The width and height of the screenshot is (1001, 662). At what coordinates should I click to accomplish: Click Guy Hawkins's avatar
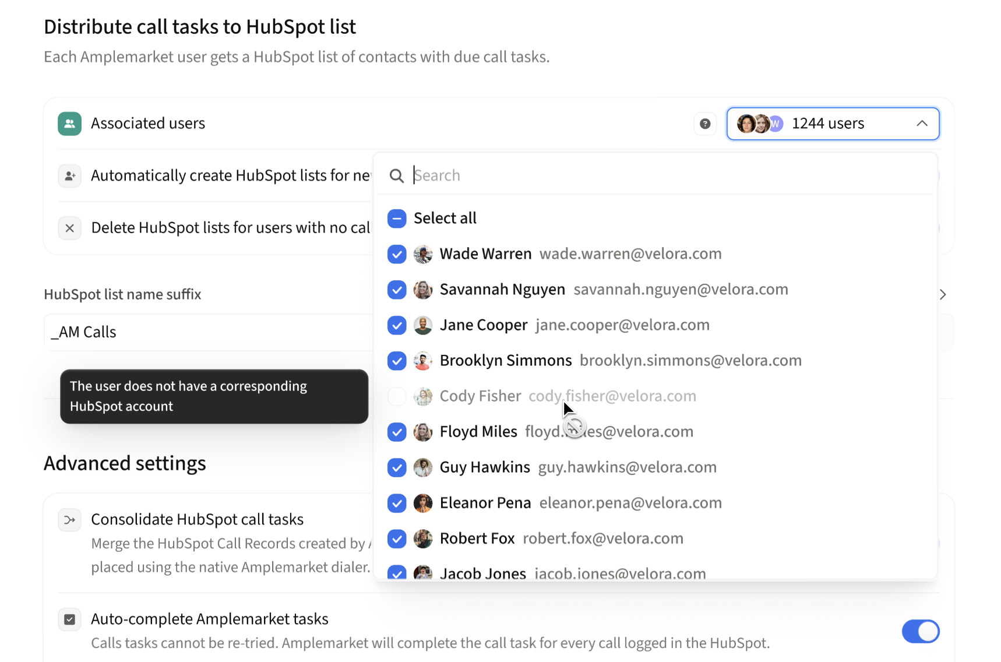pyautogui.click(x=423, y=467)
